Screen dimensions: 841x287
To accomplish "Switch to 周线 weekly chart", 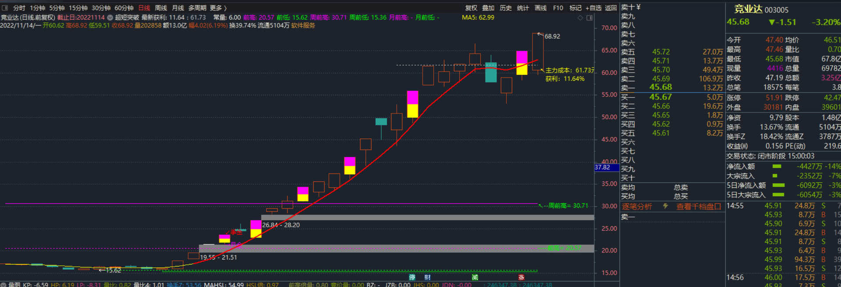I will (161, 8).
